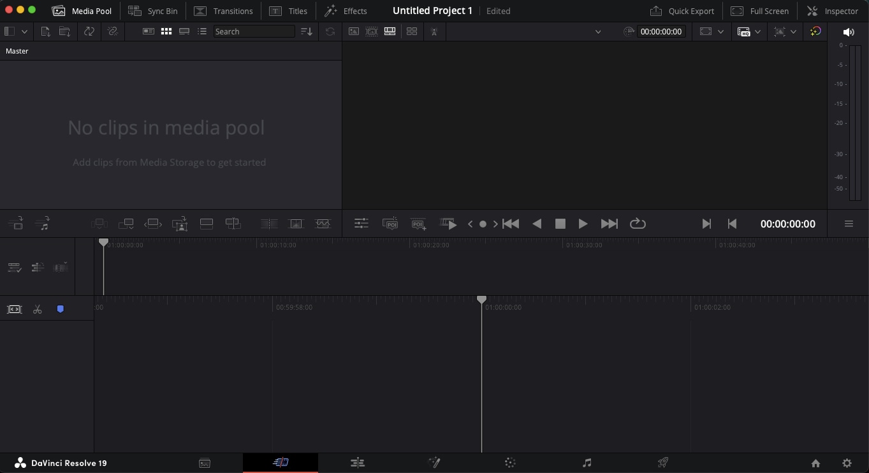869x473 pixels.
Task: Click the broadcast antenna icon
Action: pyautogui.click(x=434, y=31)
